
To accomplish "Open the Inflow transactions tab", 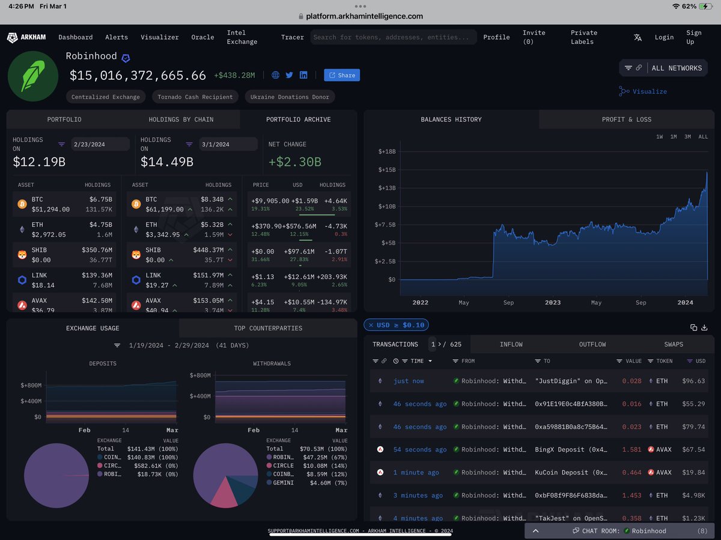I will [x=511, y=344].
